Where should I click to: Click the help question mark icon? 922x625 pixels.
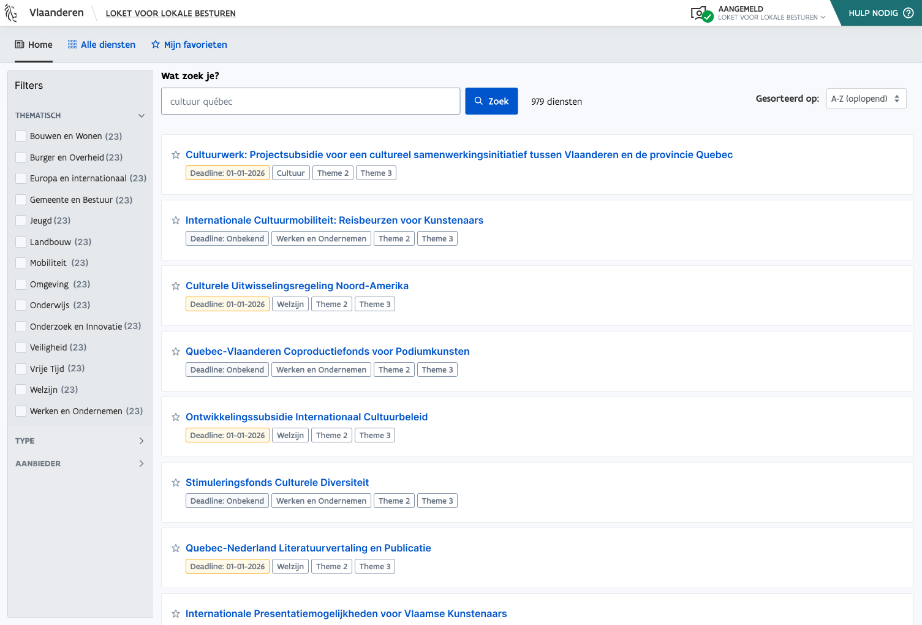908,13
